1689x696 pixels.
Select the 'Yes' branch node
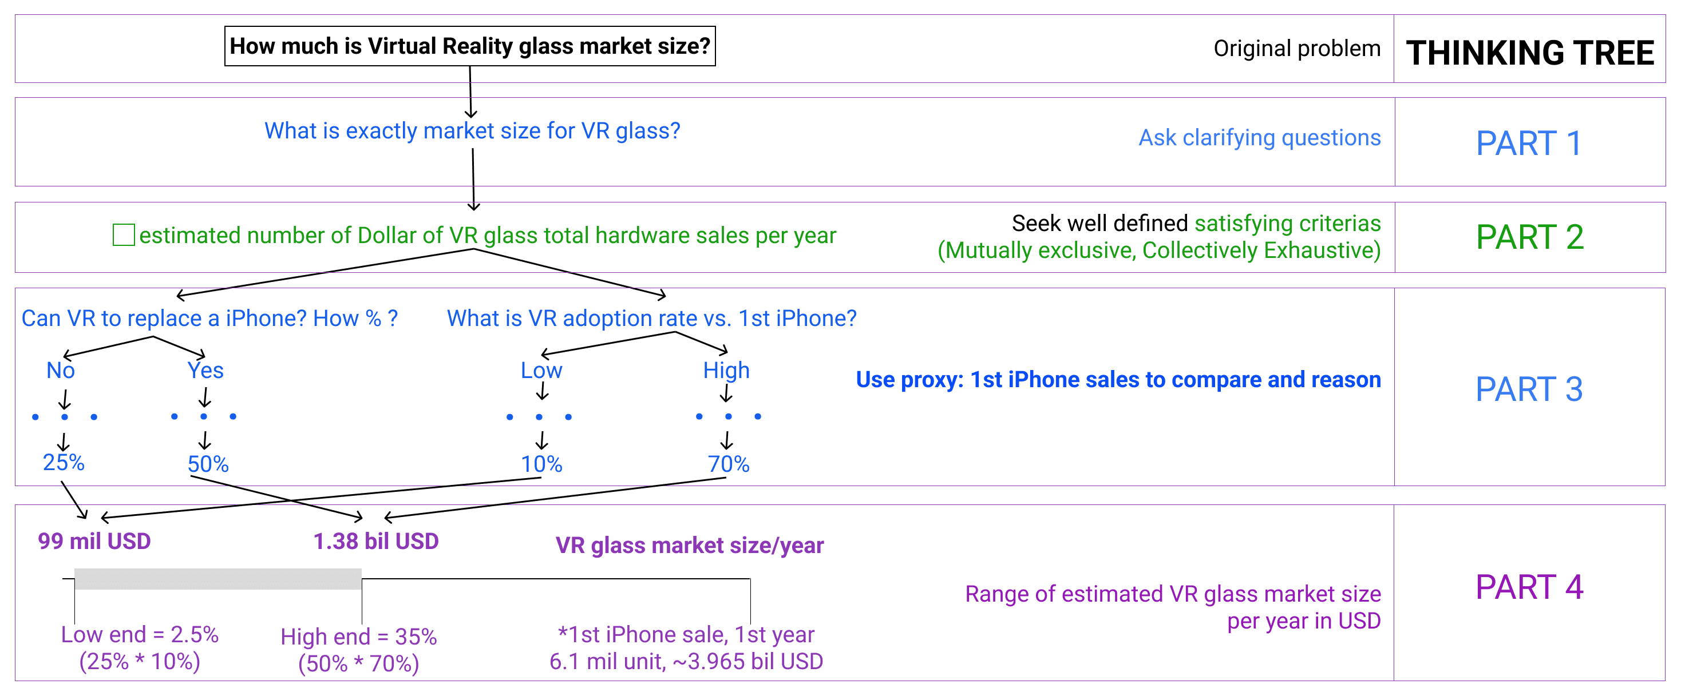[205, 370]
